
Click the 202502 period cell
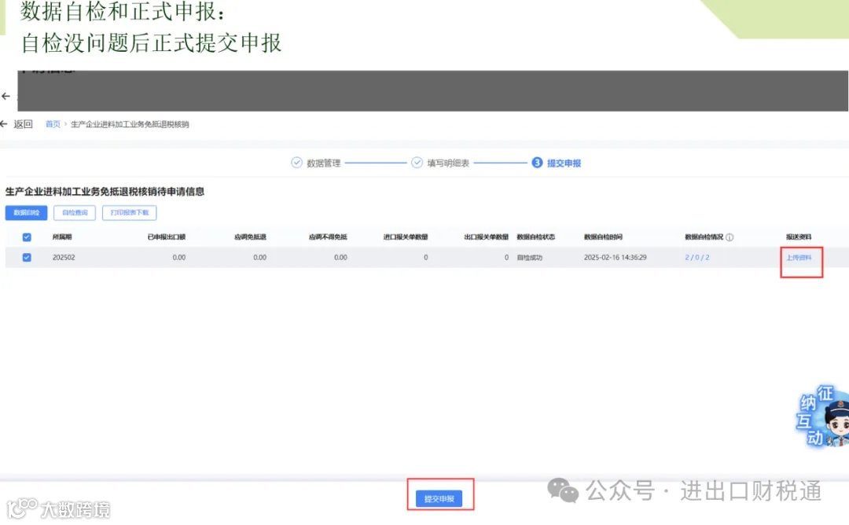(x=64, y=258)
